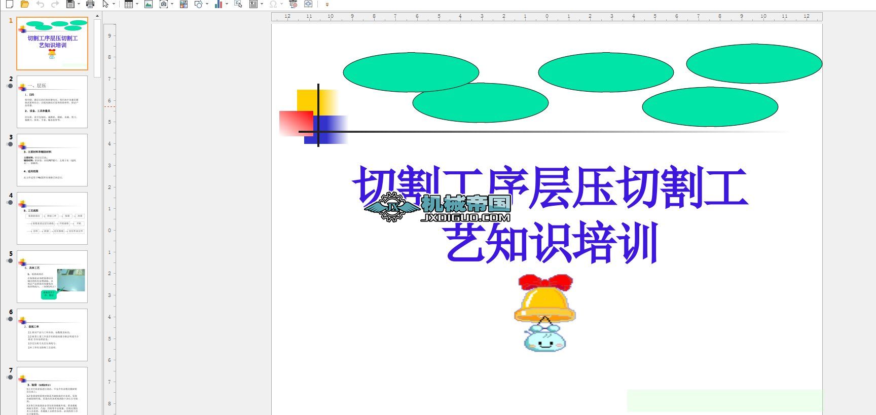Screen dimensions: 876x415
Task: Select slide 5 thumbnail with photo
Action: [x=52, y=277]
